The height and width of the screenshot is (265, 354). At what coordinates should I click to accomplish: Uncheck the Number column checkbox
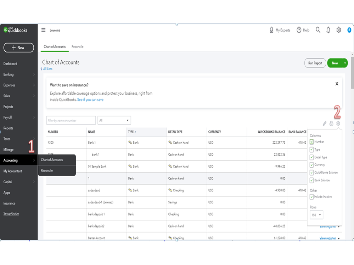tap(312, 142)
